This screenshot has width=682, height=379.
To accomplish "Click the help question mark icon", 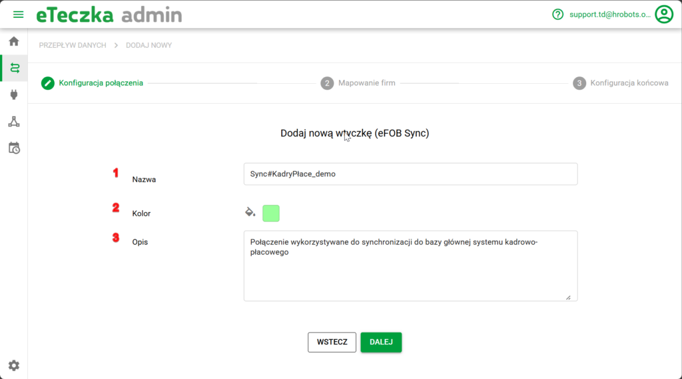I will coord(558,15).
